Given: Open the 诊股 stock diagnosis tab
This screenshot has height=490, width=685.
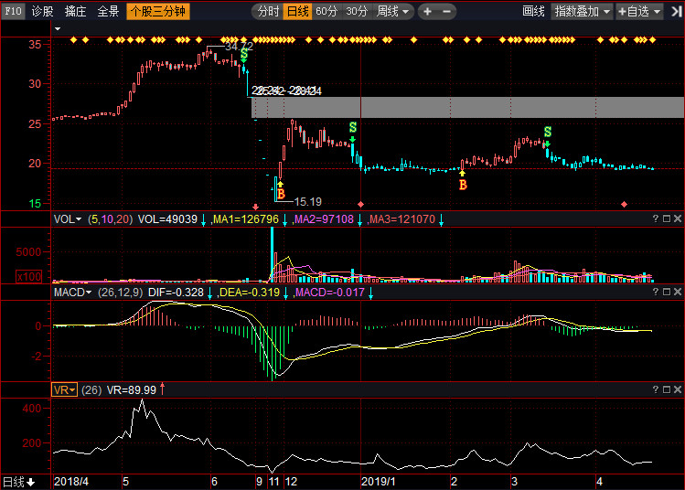Looking at the screenshot, I should tap(42, 11).
